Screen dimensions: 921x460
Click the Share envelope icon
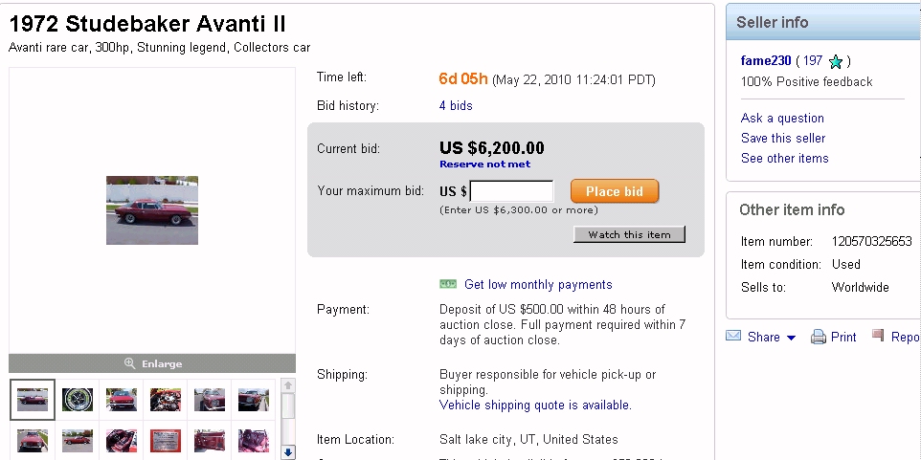click(x=733, y=337)
